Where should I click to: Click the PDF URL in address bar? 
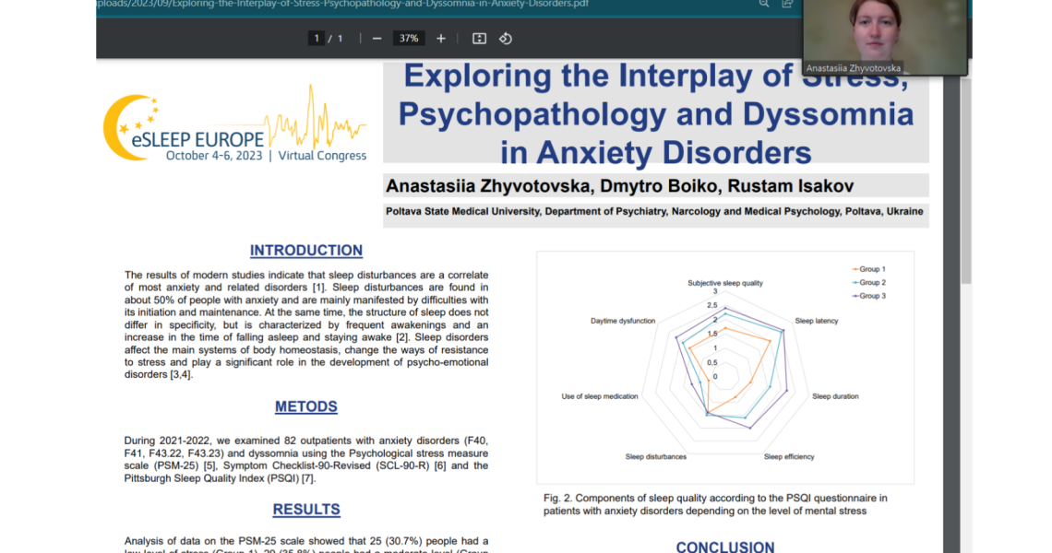[342, 4]
